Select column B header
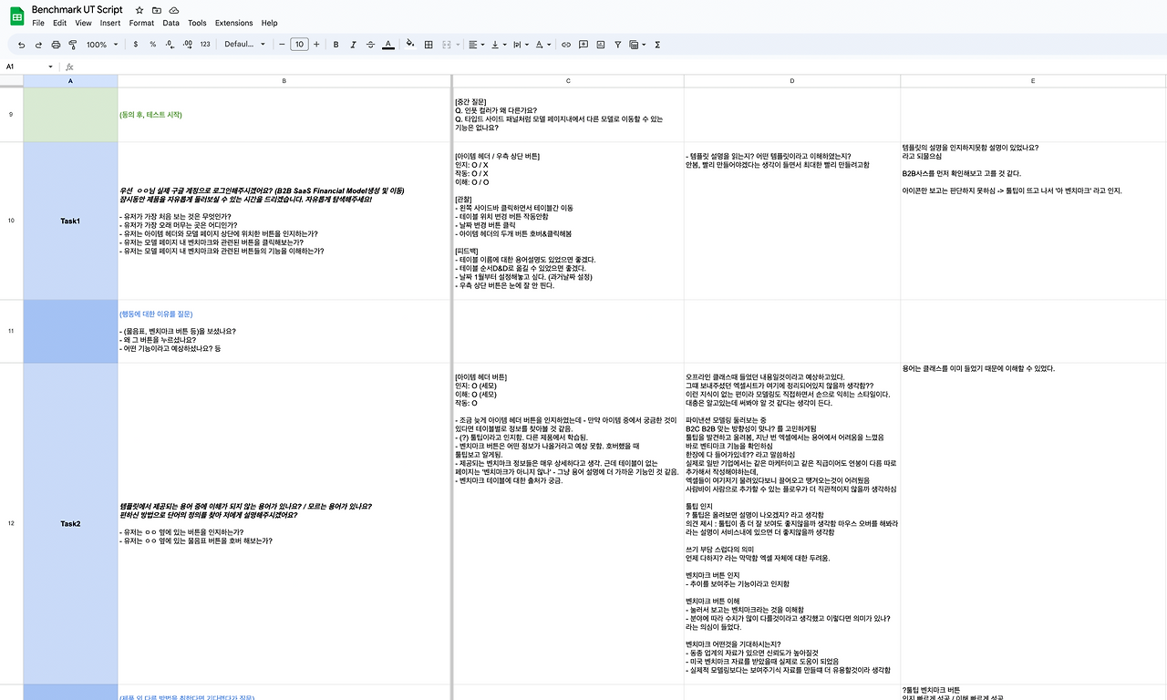The height and width of the screenshot is (700, 1167). pos(284,81)
